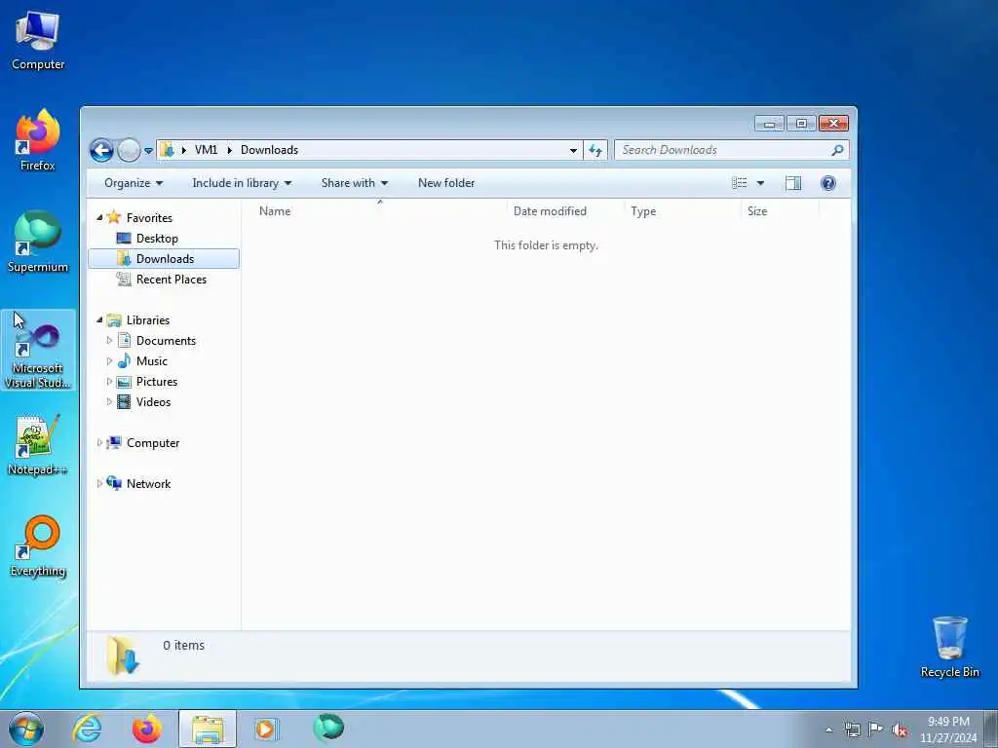This screenshot has width=998, height=748.
Task: Open the Windows Start button
Action: point(26,729)
